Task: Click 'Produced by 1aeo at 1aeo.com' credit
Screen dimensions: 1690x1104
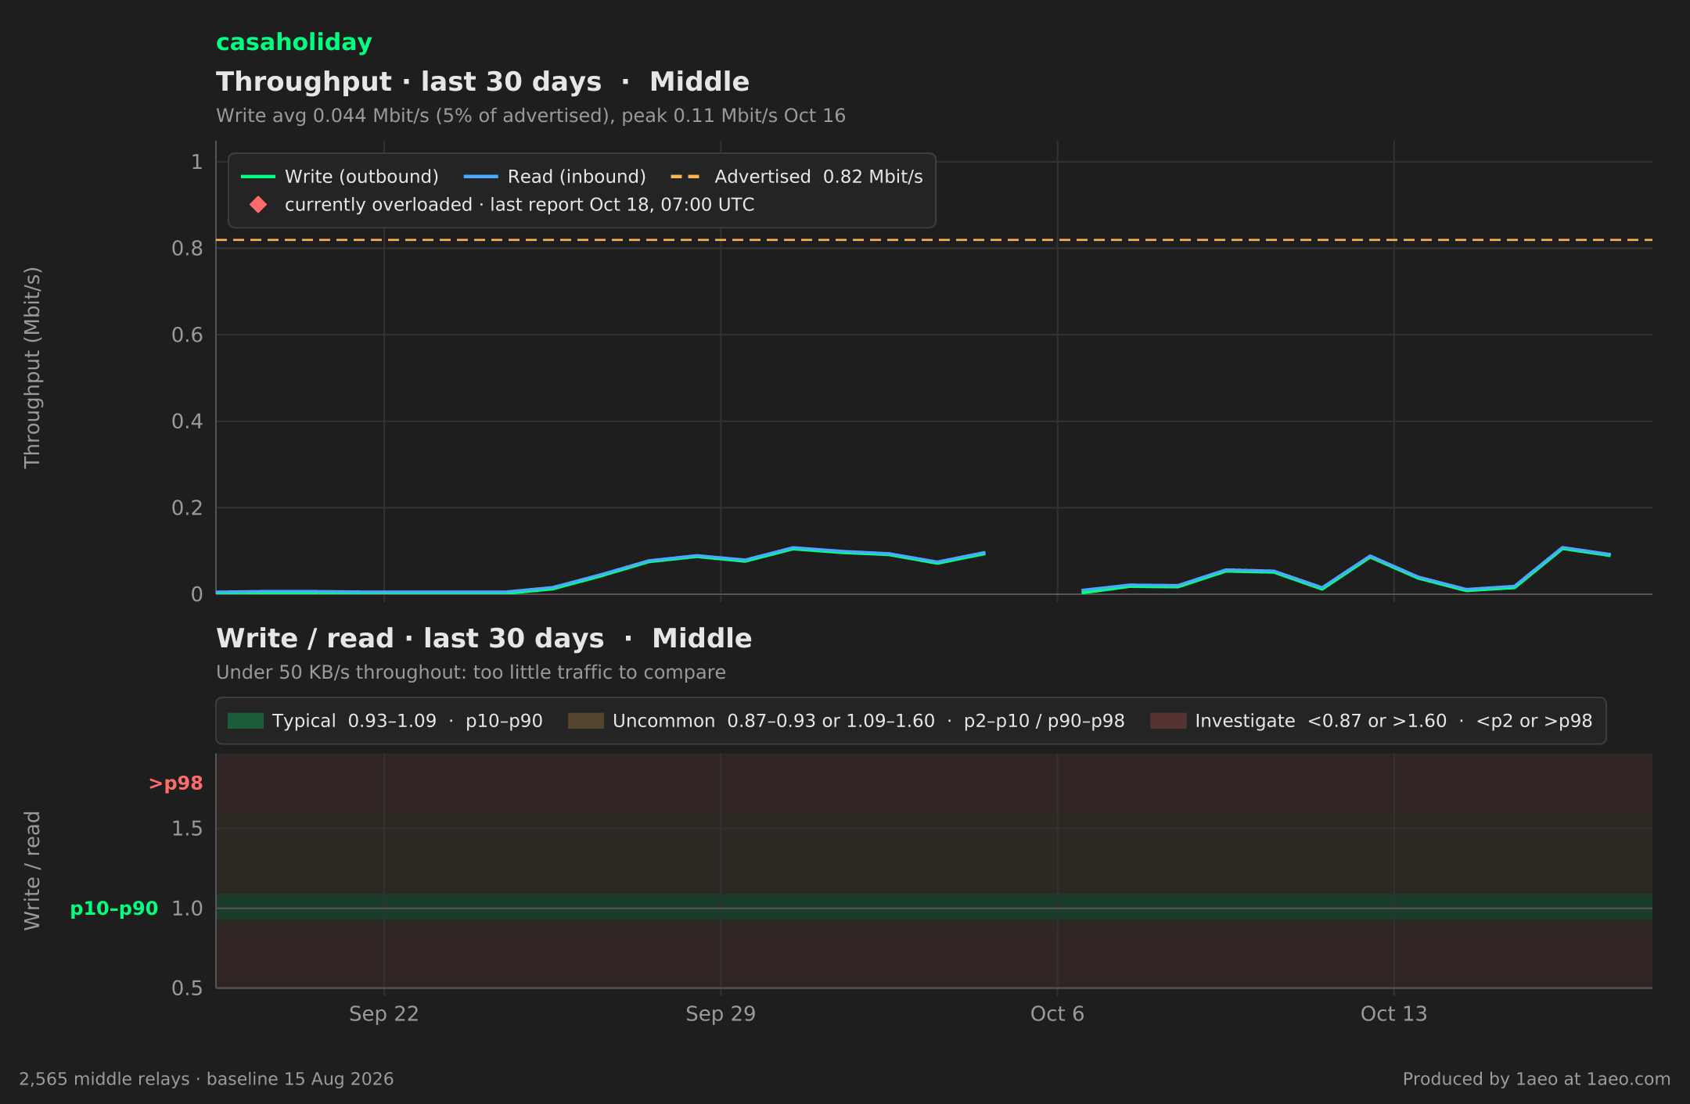Action: [x=1537, y=1079]
